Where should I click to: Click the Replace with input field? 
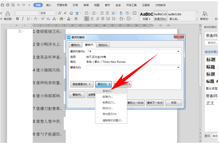tap(133, 67)
